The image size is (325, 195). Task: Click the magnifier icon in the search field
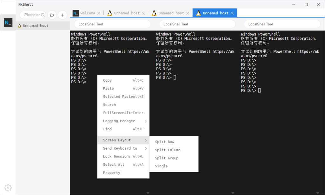[x=43, y=15]
